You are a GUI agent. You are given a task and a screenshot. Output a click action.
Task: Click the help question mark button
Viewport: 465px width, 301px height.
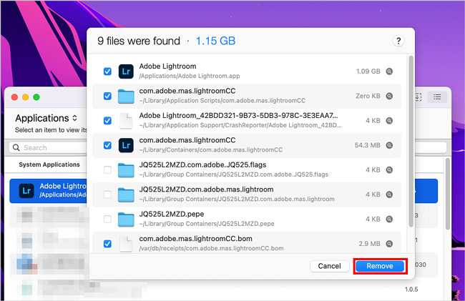tap(398, 41)
